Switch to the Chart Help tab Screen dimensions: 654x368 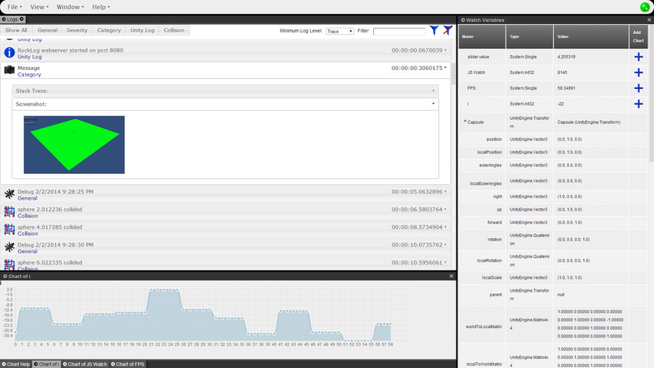tap(17, 364)
